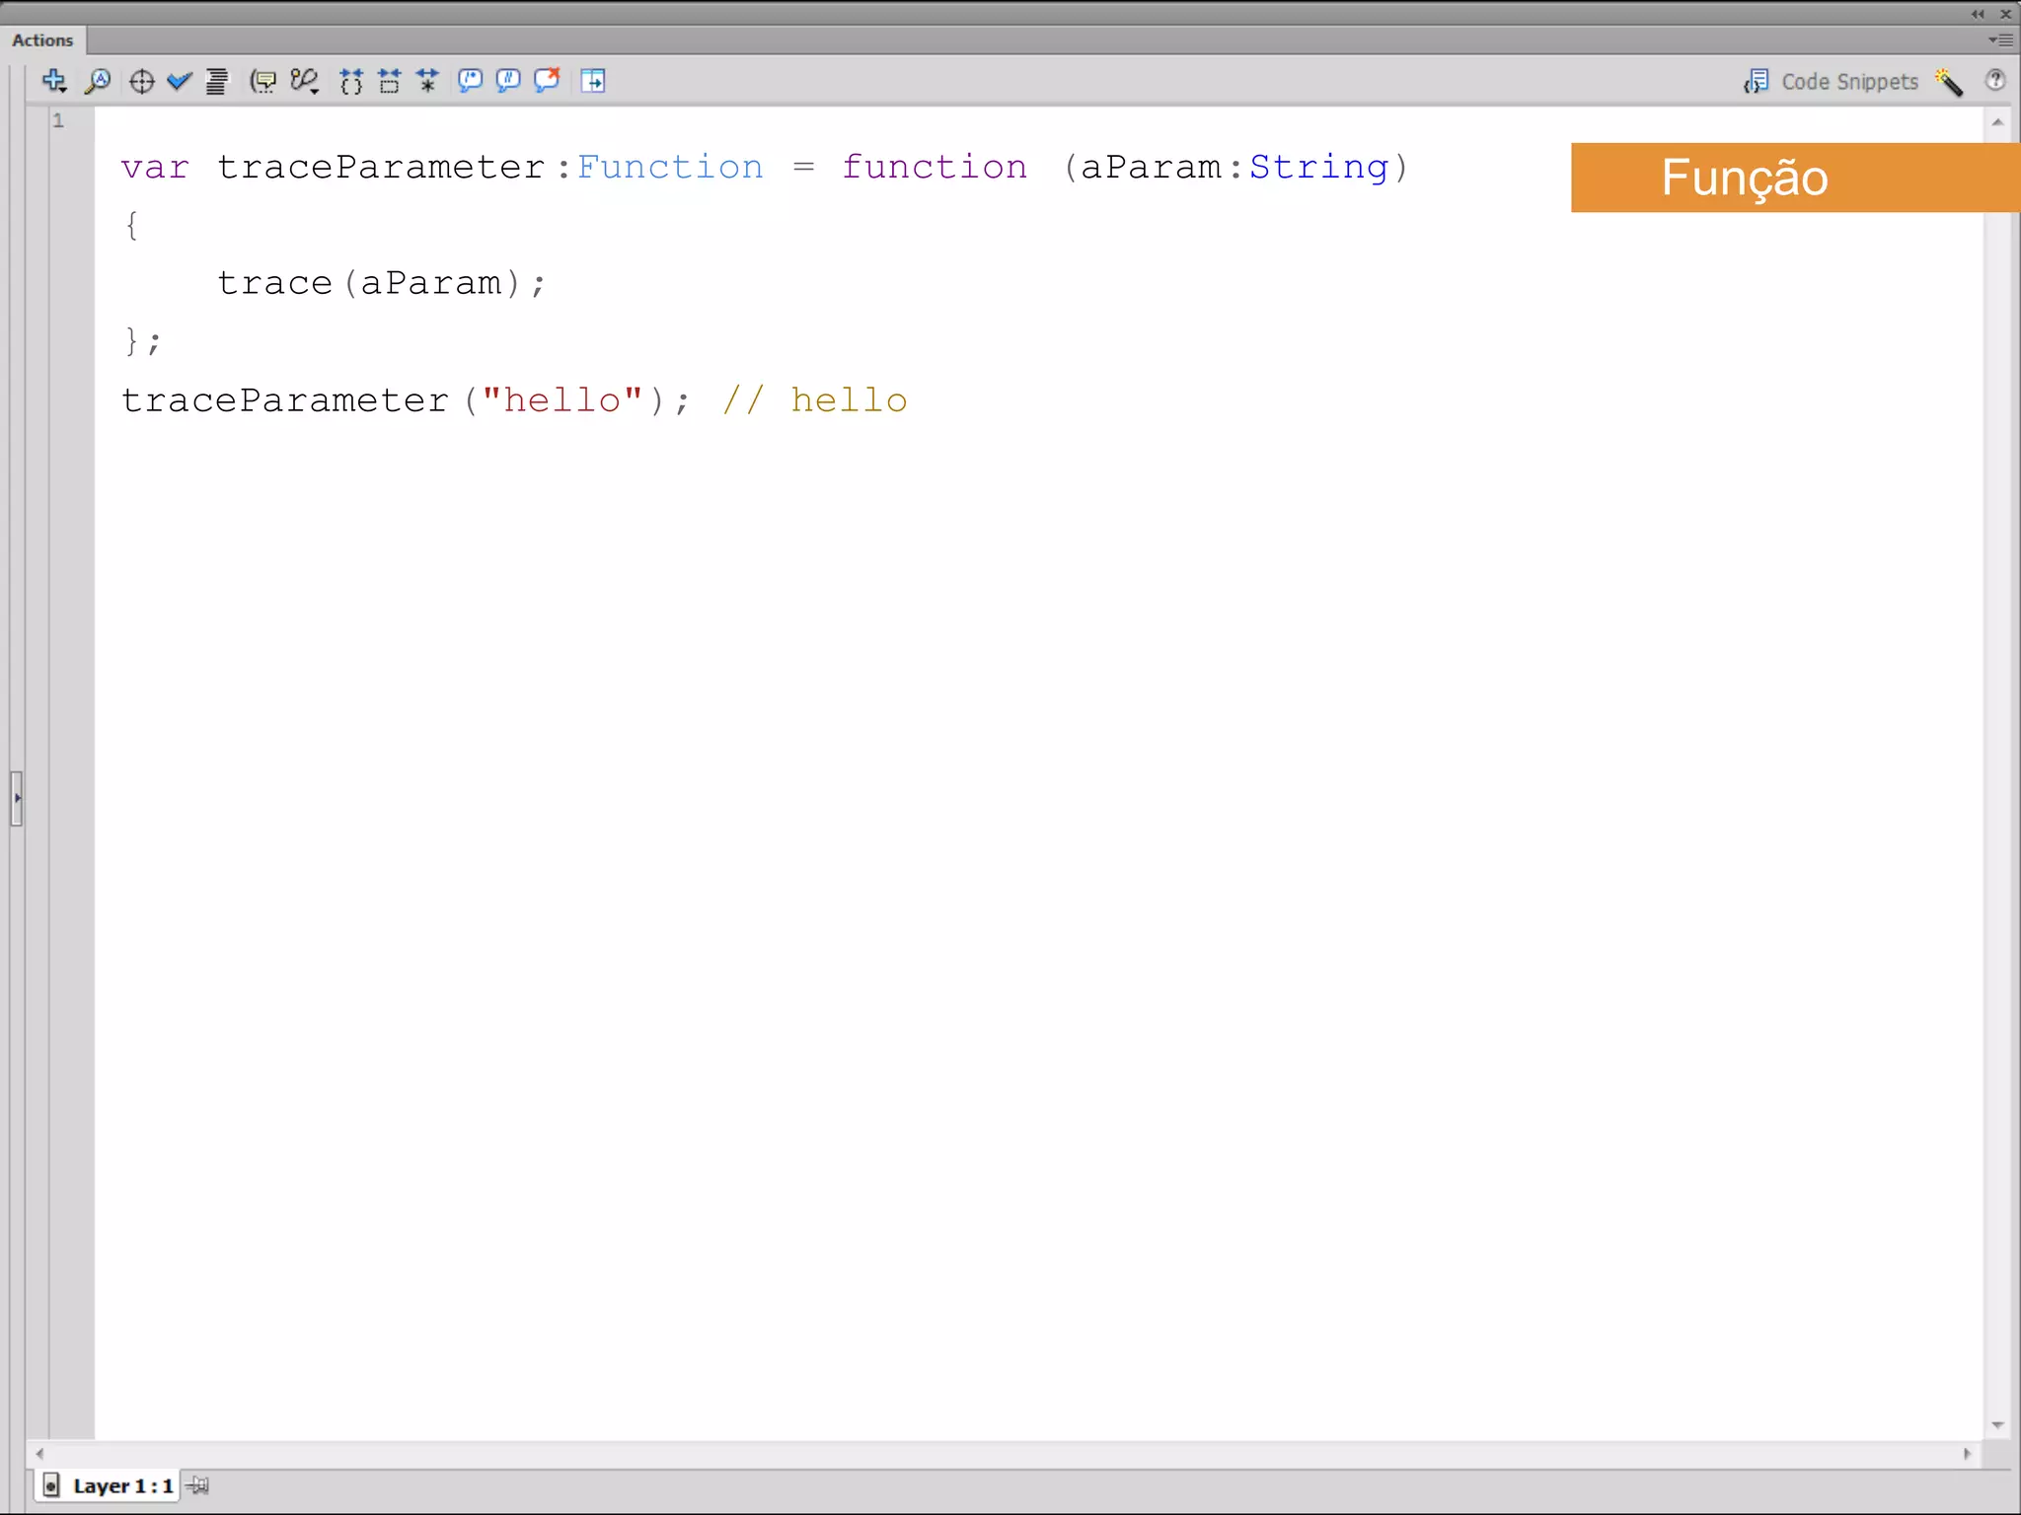Click the Insert target path crosshair icon
2021x1515 pixels.
click(x=141, y=81)
